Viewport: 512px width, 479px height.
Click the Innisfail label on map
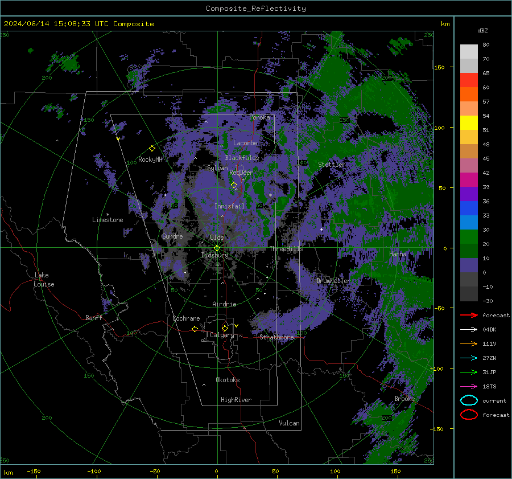pyautogui.click(x=229, y=206)
